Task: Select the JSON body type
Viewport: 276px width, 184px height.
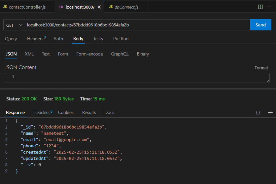Action: click(11, 54)
